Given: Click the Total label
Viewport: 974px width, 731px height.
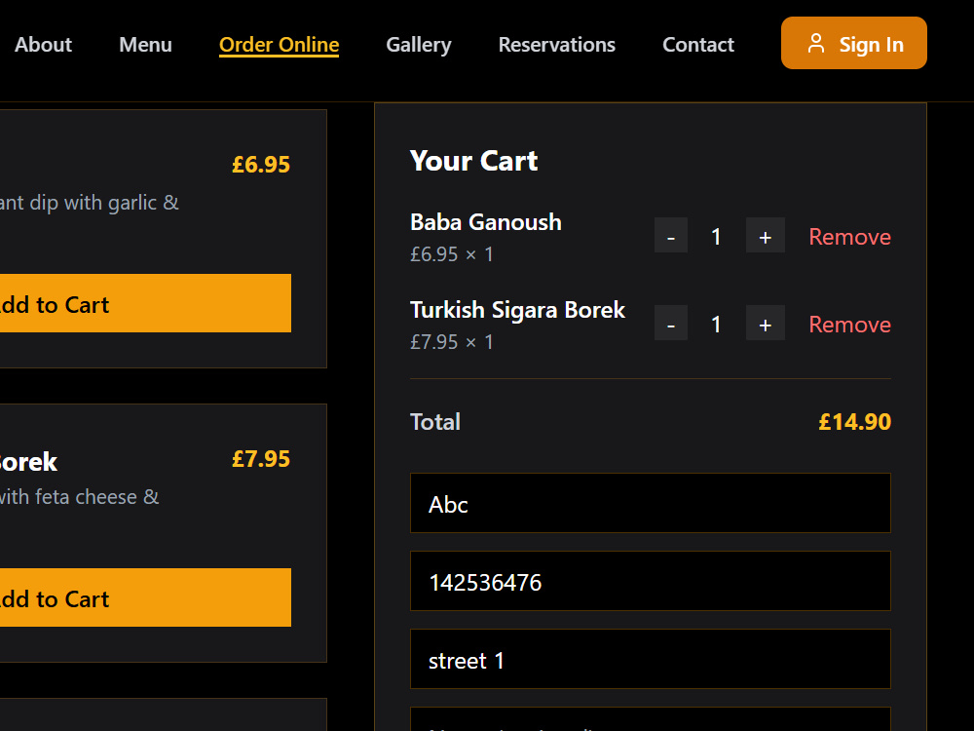Looking at the screenshot, I should tap(435, 422).
